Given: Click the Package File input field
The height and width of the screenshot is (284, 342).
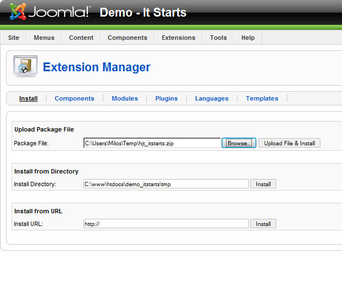Looking at the screenshot, I should [x=152, y=143].
